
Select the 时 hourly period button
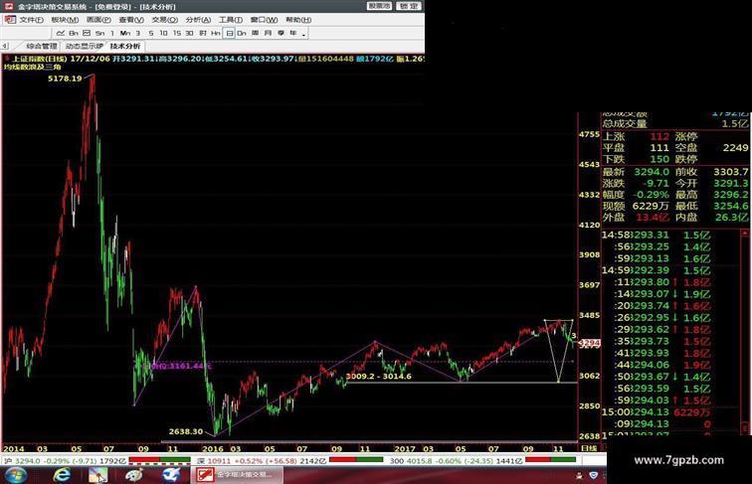(203, 33)
